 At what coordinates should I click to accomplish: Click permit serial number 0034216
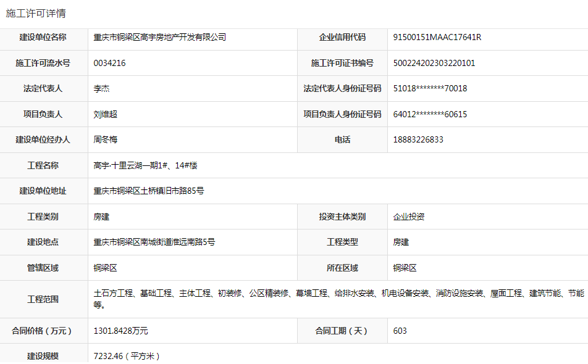109,63
